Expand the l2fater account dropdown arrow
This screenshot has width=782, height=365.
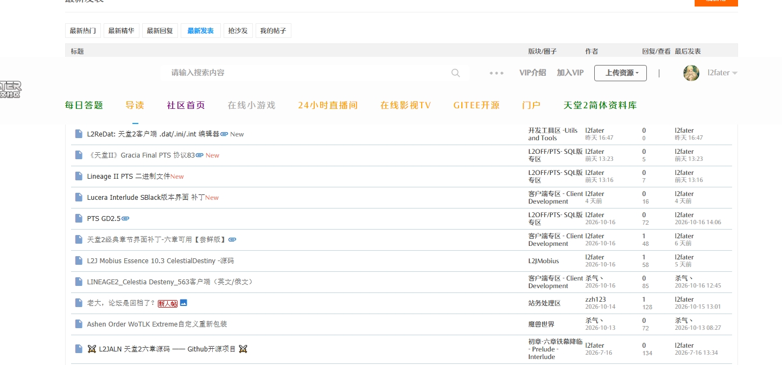735,73
